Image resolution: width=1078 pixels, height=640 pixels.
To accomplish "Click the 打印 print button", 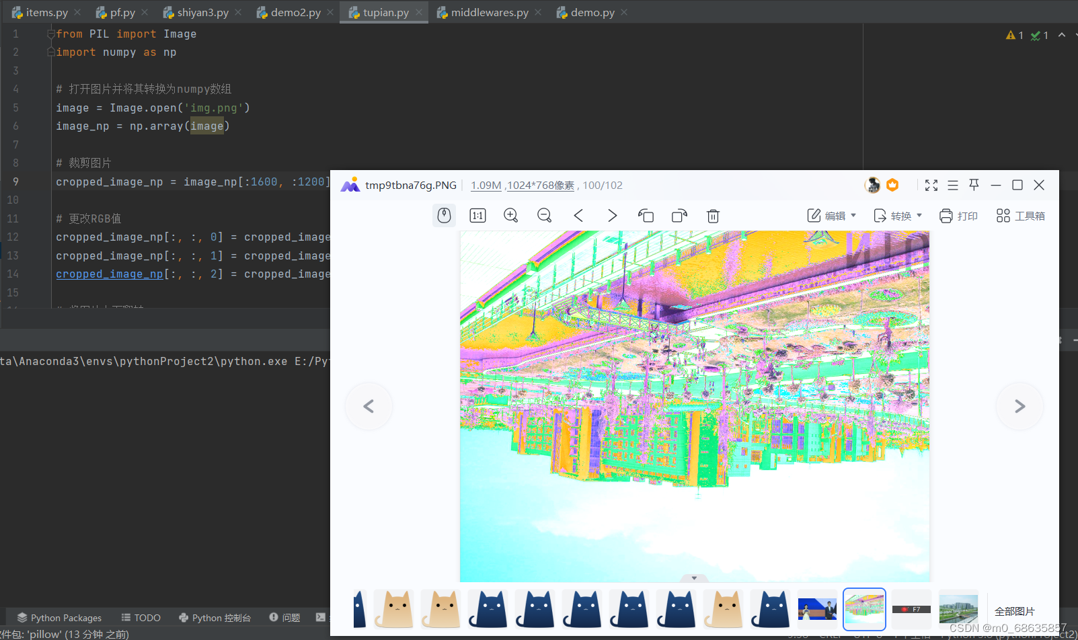I will click(x=958, y=216).
